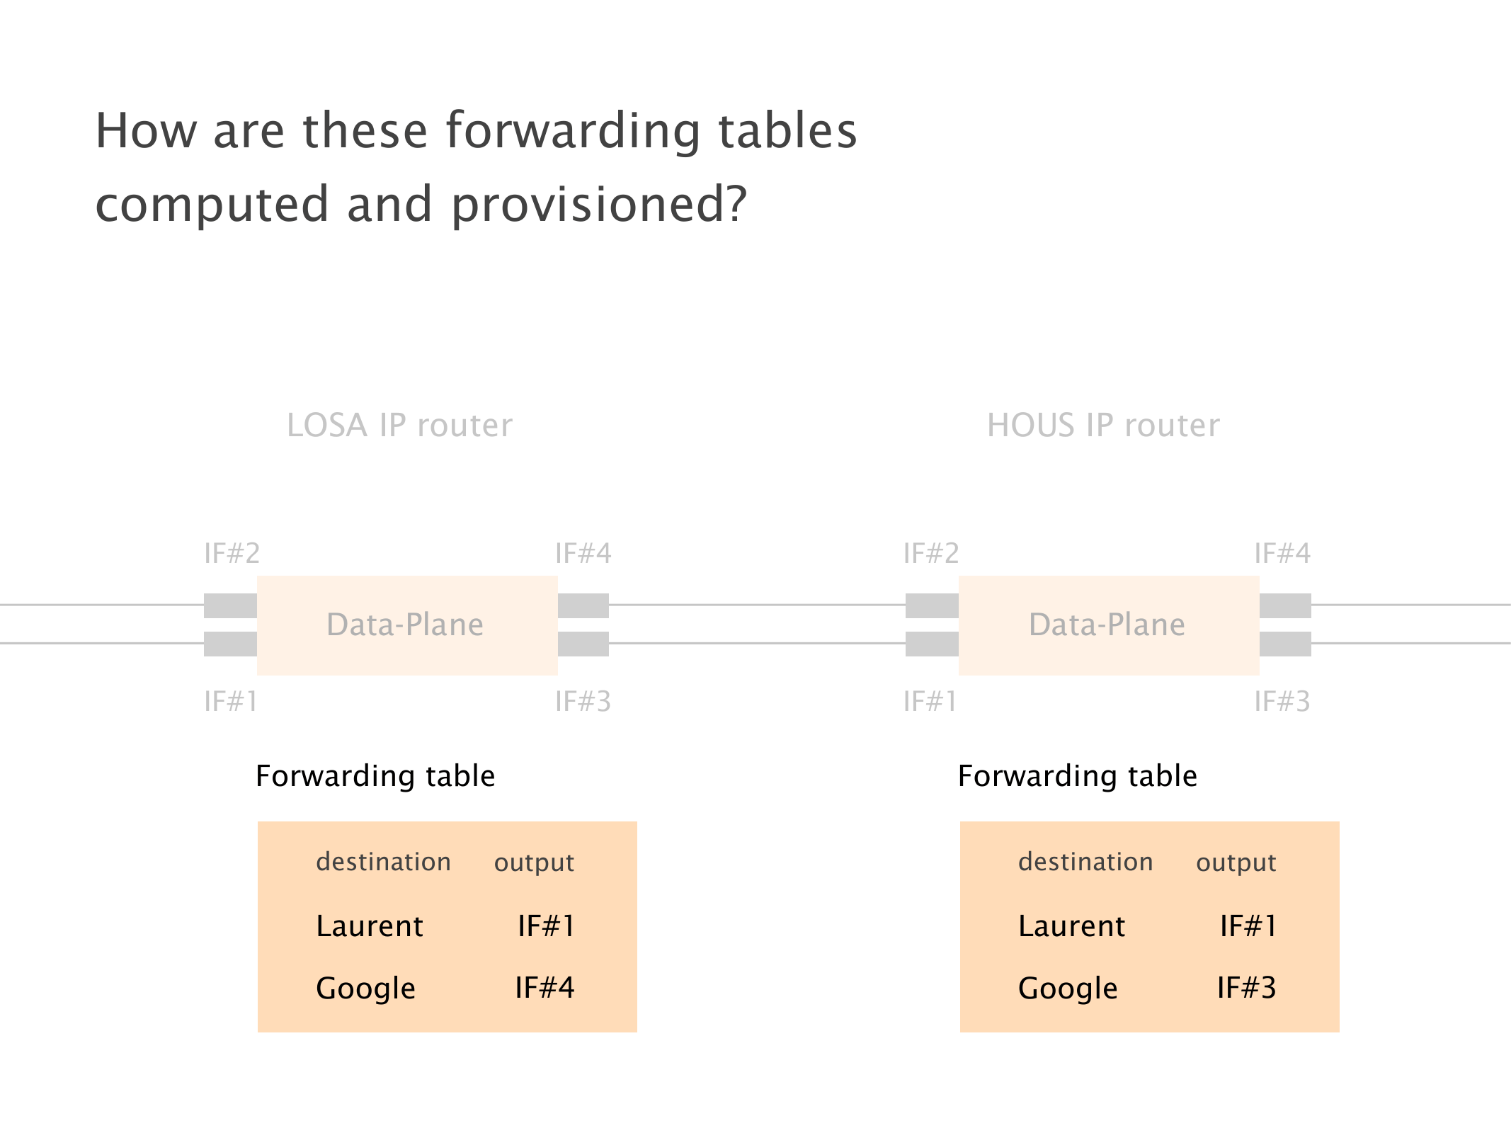Click the output header in HOUS table

coord(1236,862)
